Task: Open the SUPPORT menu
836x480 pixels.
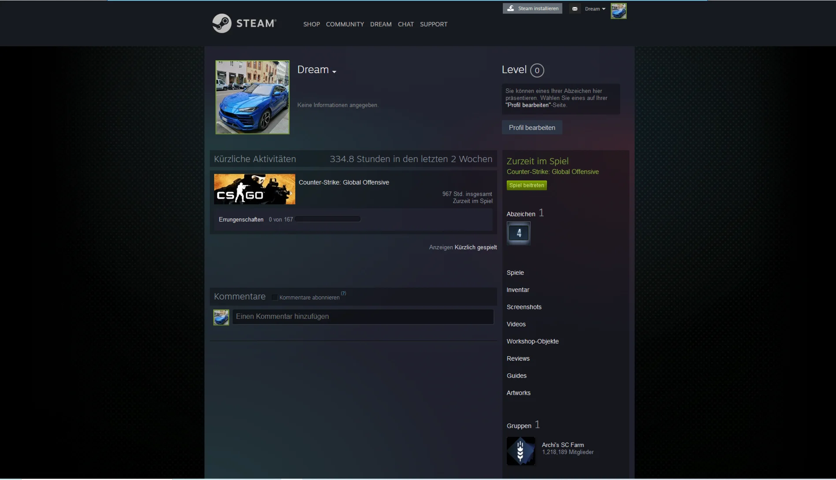Action: [433, 24]
